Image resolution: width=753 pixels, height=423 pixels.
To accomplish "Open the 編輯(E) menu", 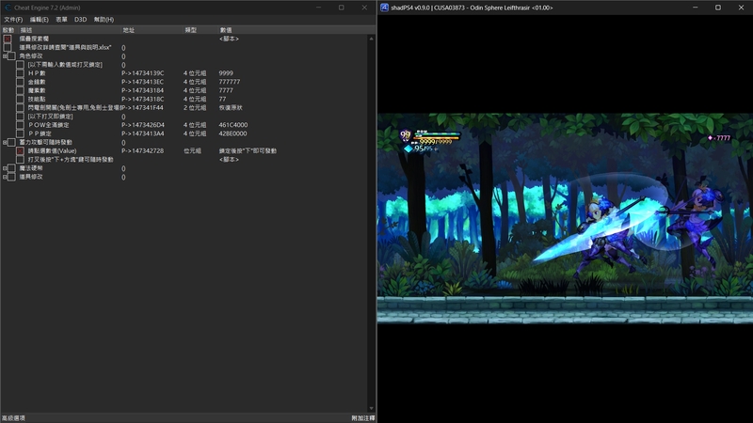I will pos(39,20).
